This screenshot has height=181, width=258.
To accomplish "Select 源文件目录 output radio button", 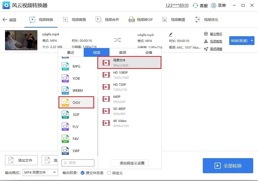I will click(x=83, y=173).
